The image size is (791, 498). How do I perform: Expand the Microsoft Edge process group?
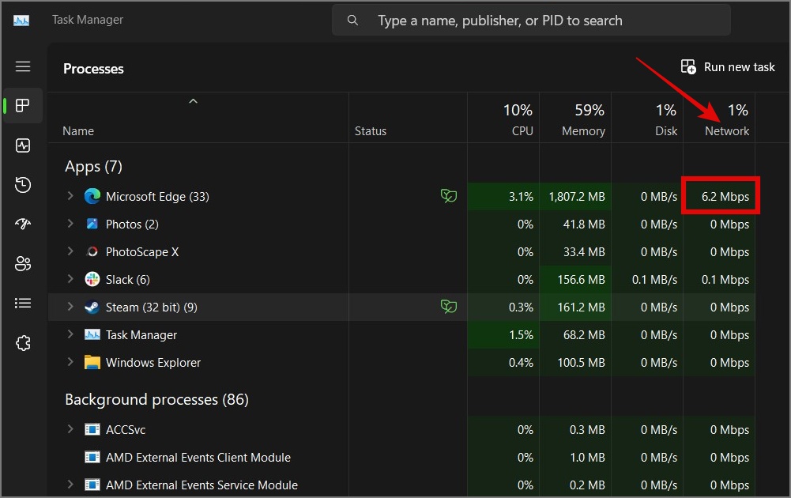(70, 196)
